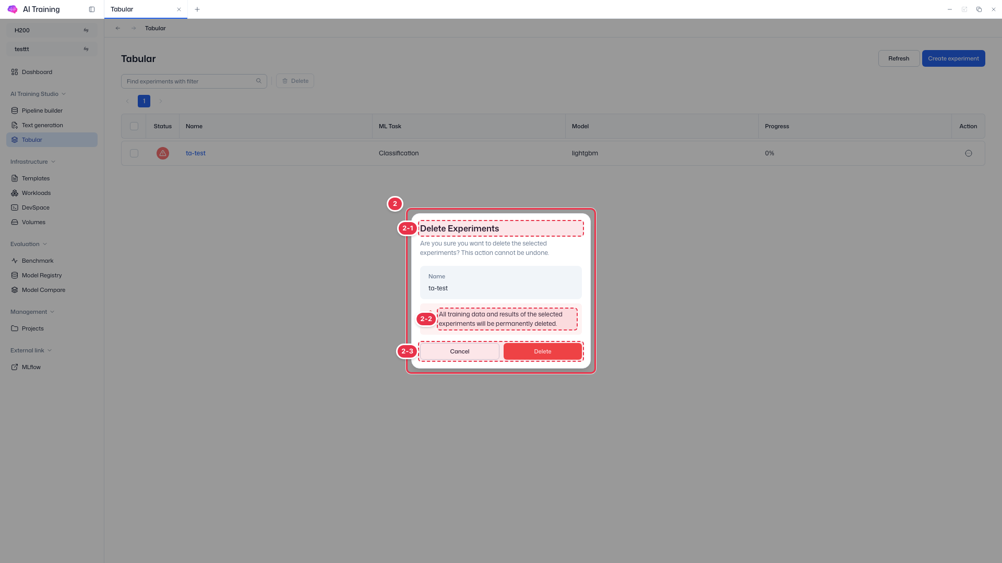Open Volumes page
The height and width of the screenshot is (563, 1002).
point(52,222)
